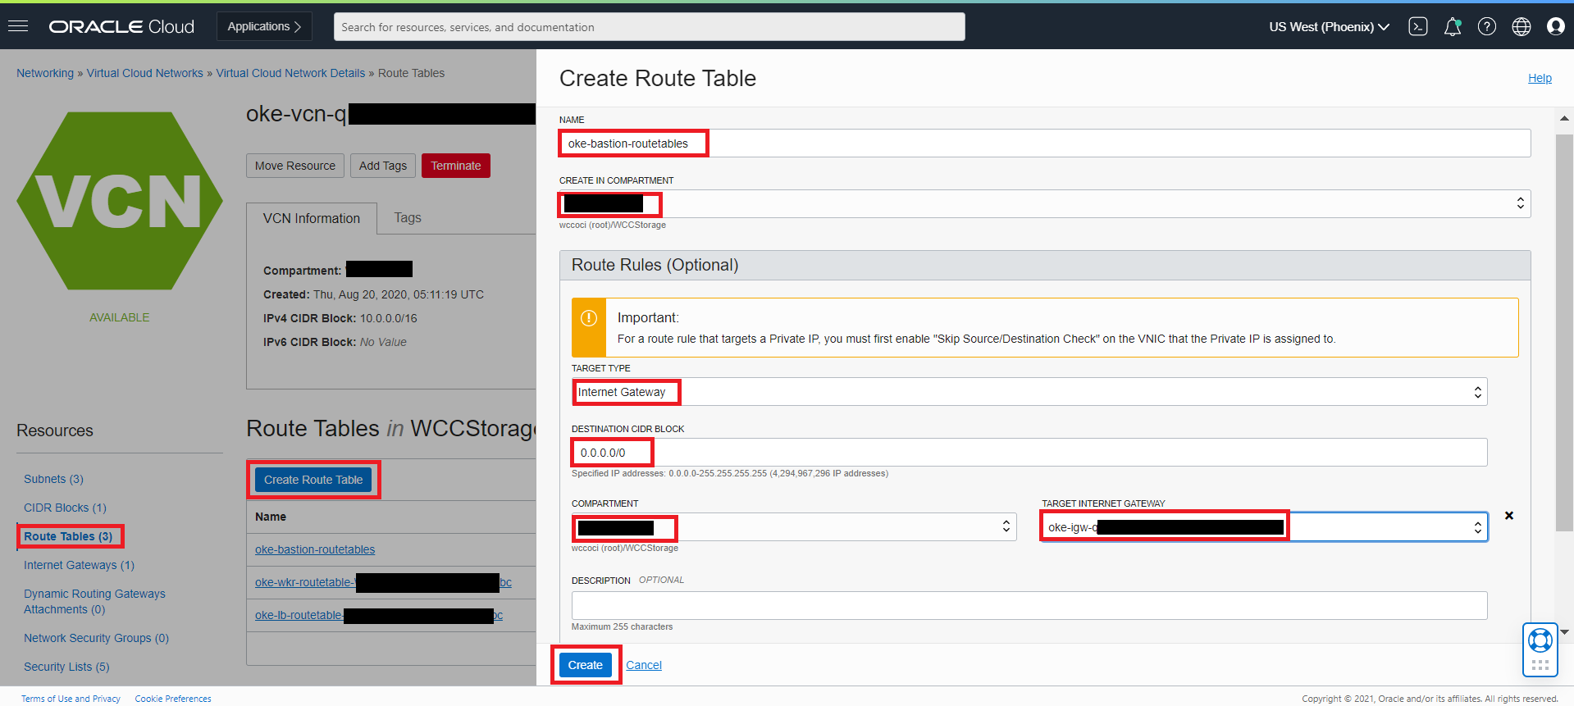Click the panel scrollbar down arrow
Screen dimensions: 1574x706
click(x=1564, y=631)
